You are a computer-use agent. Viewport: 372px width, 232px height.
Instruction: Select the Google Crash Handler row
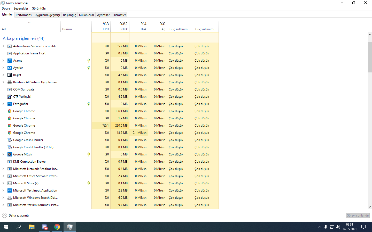[109, 140]
